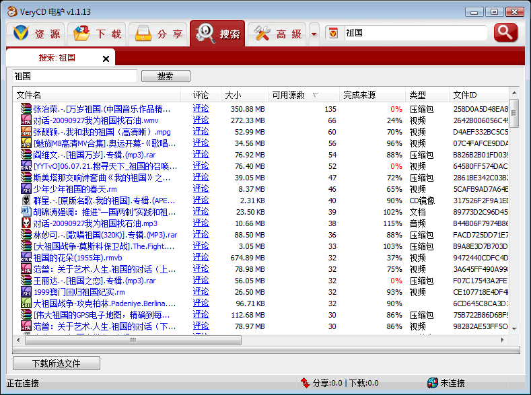Screen dimensions: 531x395
Task: Click the keyword field in the results panel
Action: pos(75,76)
